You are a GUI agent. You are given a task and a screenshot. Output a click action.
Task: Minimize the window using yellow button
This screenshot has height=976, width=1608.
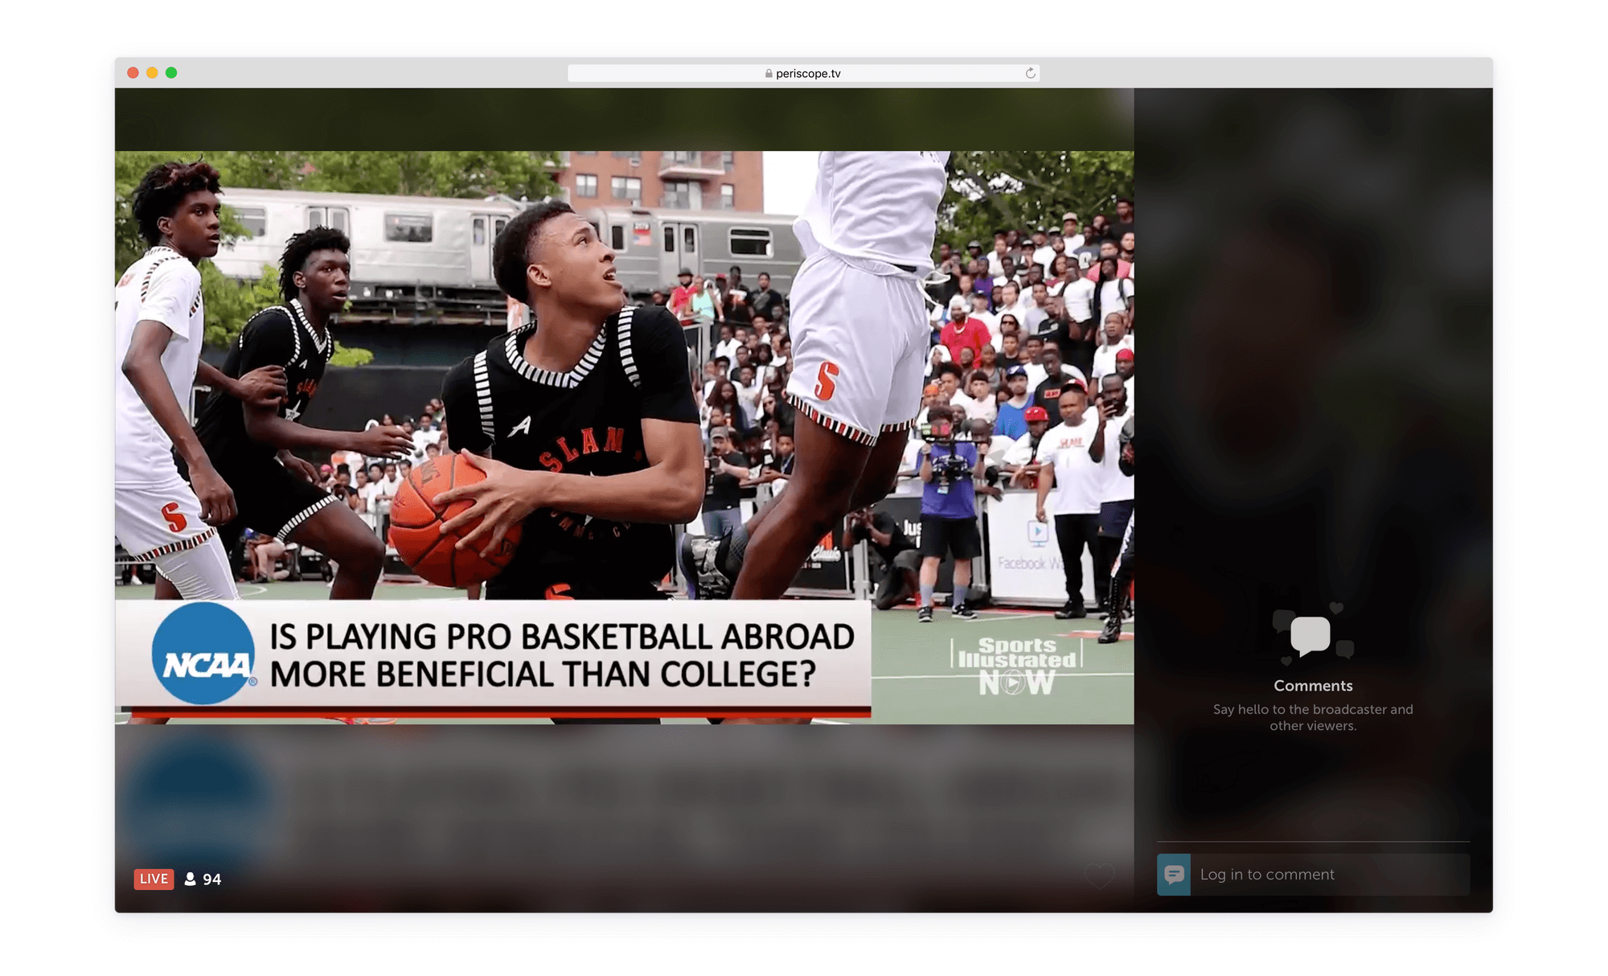[x=152, y=72]
